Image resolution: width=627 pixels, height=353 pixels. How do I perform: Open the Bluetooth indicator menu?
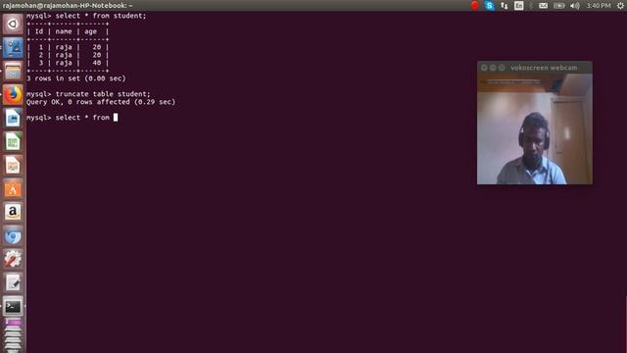[531, 6]
